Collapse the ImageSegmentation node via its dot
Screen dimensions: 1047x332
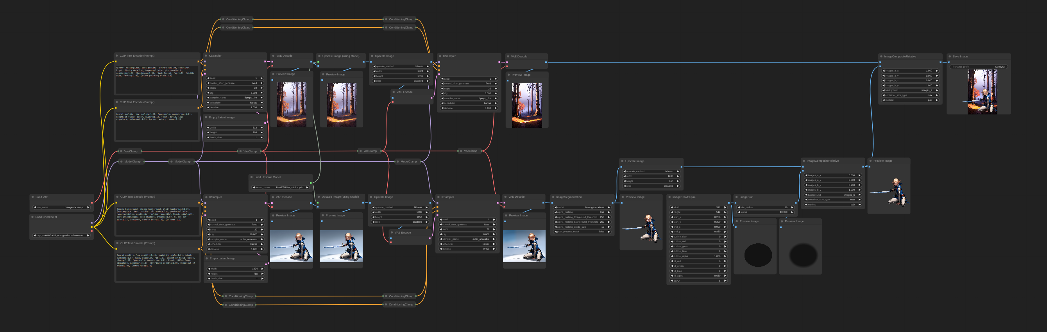(x=553, y=197)
